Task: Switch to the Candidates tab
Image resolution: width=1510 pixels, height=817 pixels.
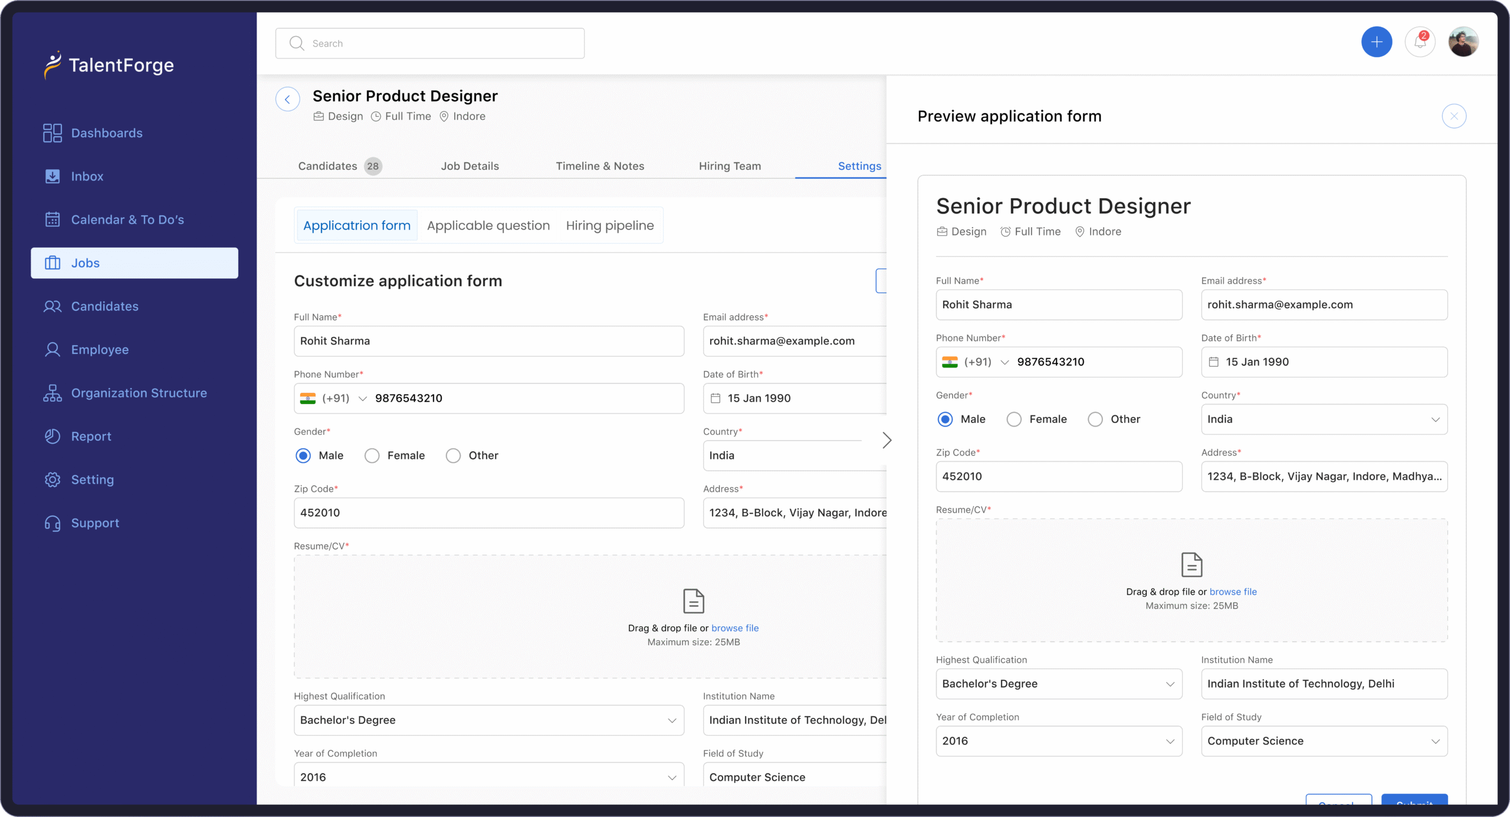Action: coord(339,166)
